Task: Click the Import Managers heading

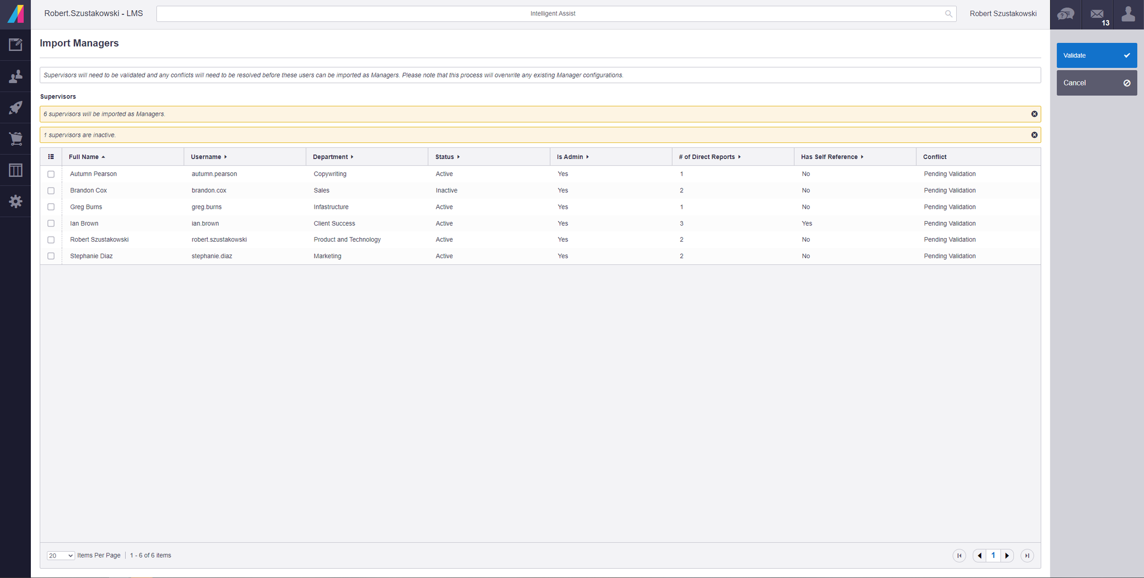Action: coord(79,43)
